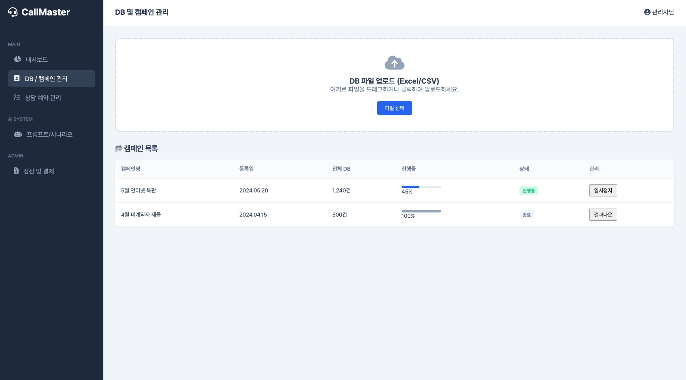Go to the 상담 예약 관리 menu item

(x=43, y=98)
